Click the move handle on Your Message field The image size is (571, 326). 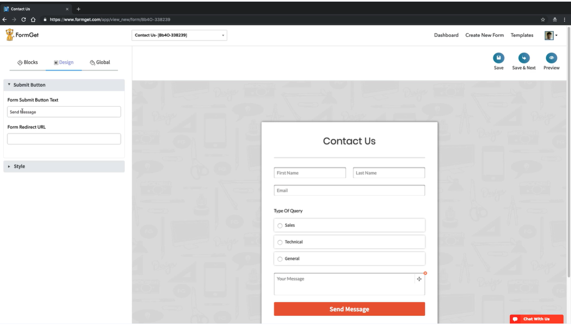point(419,279)
